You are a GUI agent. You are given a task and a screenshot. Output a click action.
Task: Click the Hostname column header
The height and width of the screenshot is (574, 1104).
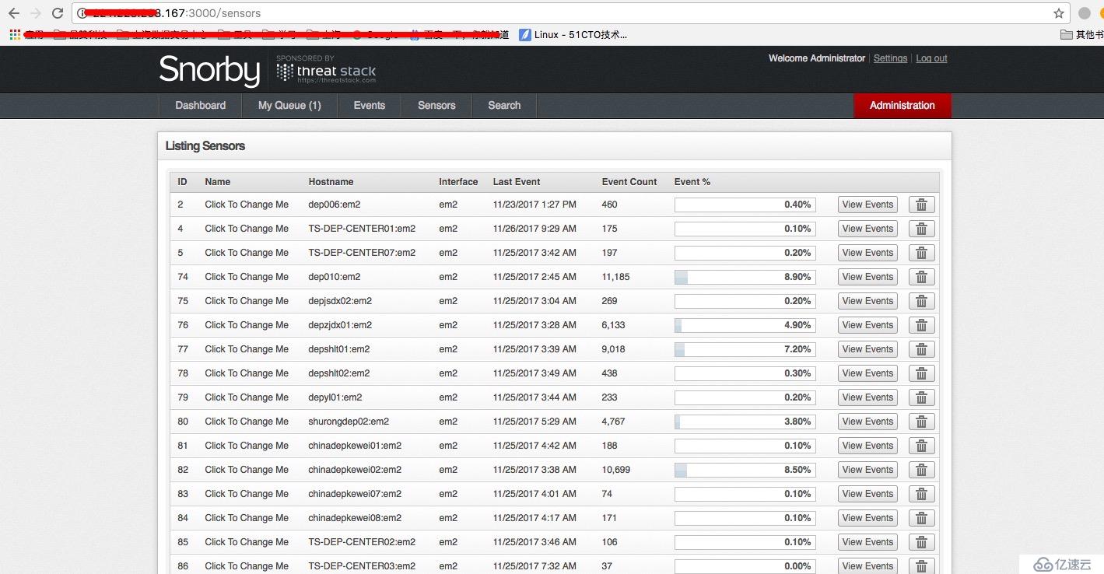click(x=331, y=182)
